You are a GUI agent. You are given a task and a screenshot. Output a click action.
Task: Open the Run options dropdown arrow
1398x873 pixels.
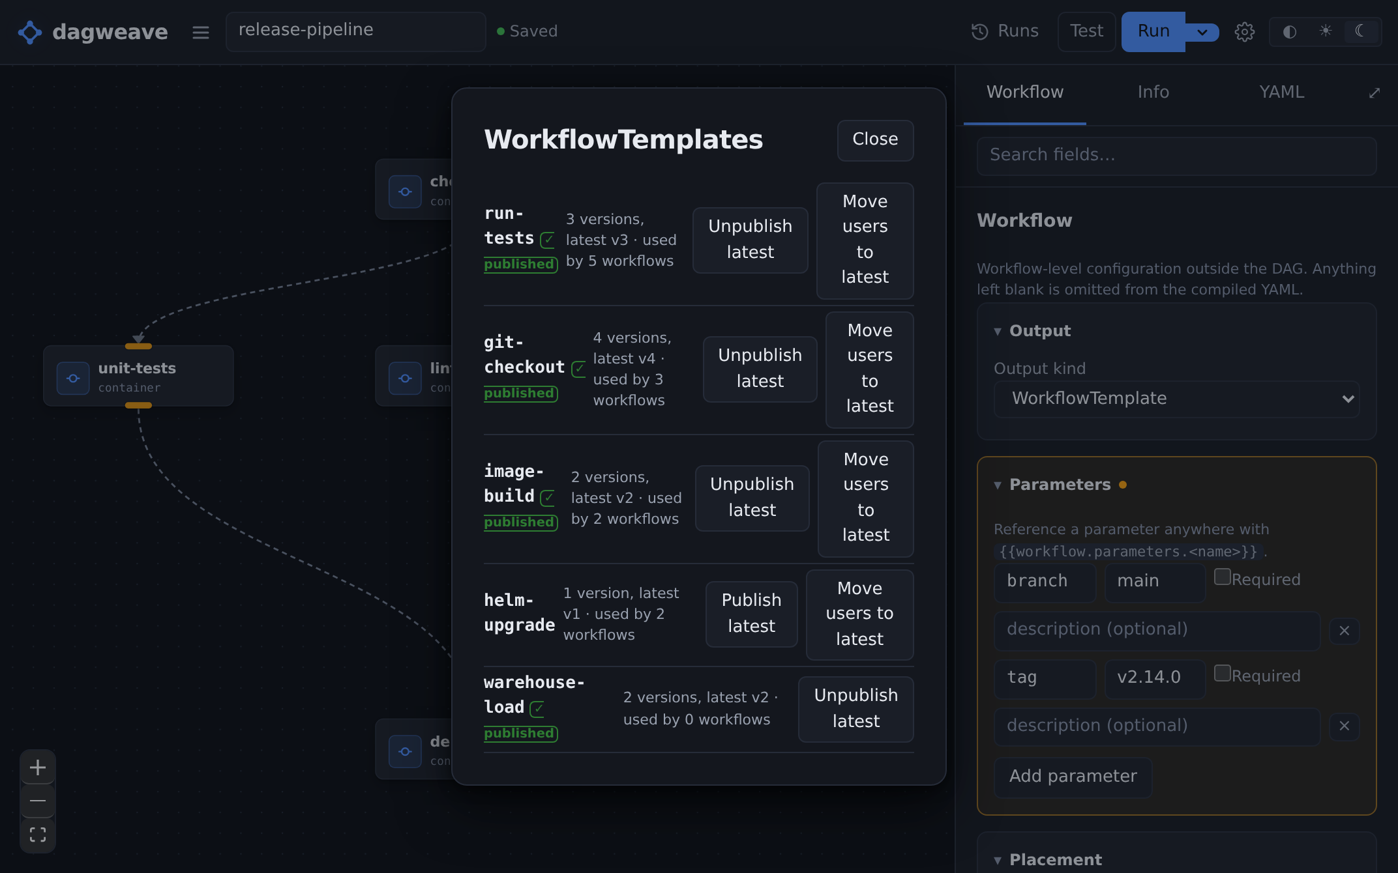[1202, 32]
